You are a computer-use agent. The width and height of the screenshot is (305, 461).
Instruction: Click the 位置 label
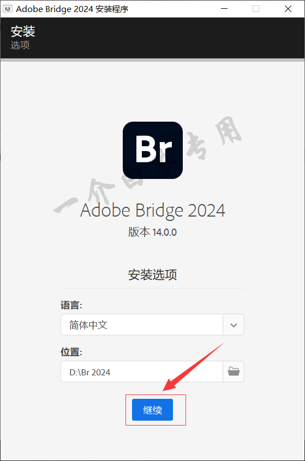[71, 352]
